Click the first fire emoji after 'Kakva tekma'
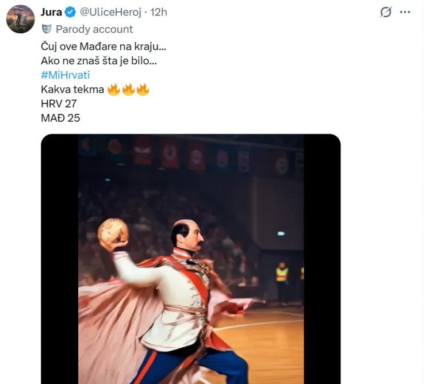Screen dimensions: 437x384 tap(114, 90)
